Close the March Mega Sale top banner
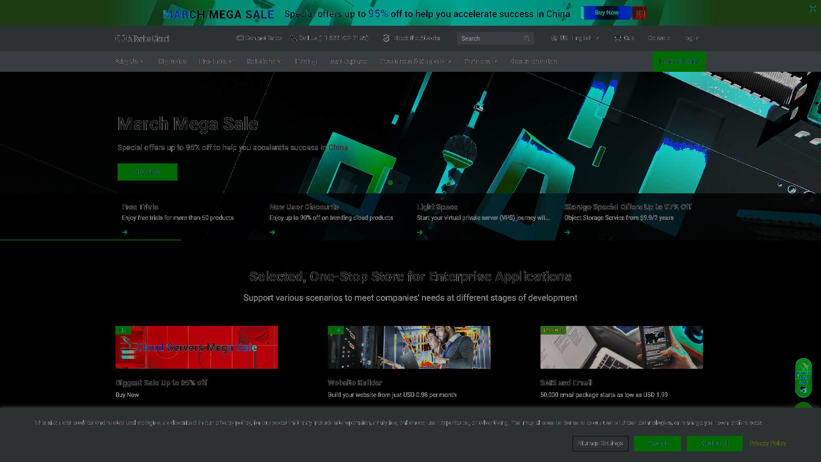Image resolution: width=821 pixels, height=462 pixels. tap(812, 9)
